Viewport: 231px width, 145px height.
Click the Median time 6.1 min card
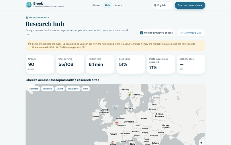(100, 64)
